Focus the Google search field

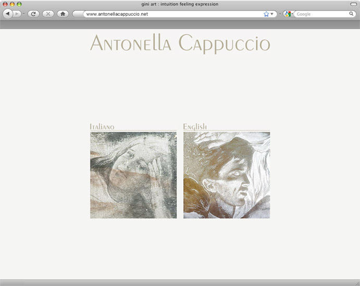click(x=321, y=14)
